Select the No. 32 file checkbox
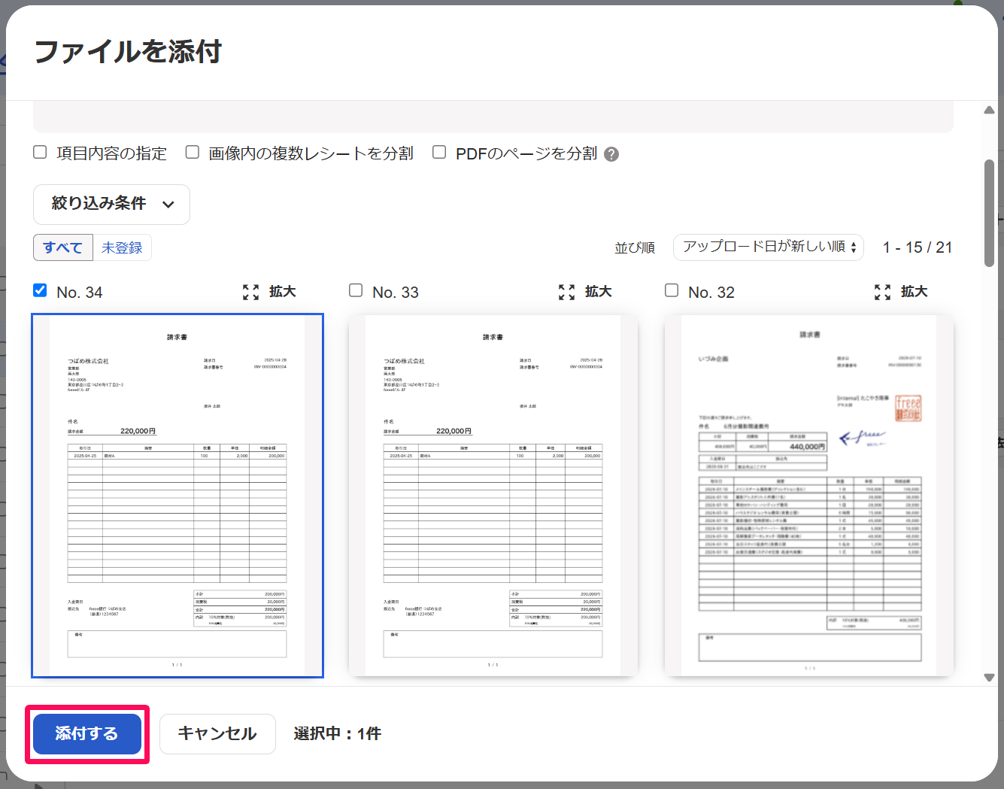 click(672, 290)
